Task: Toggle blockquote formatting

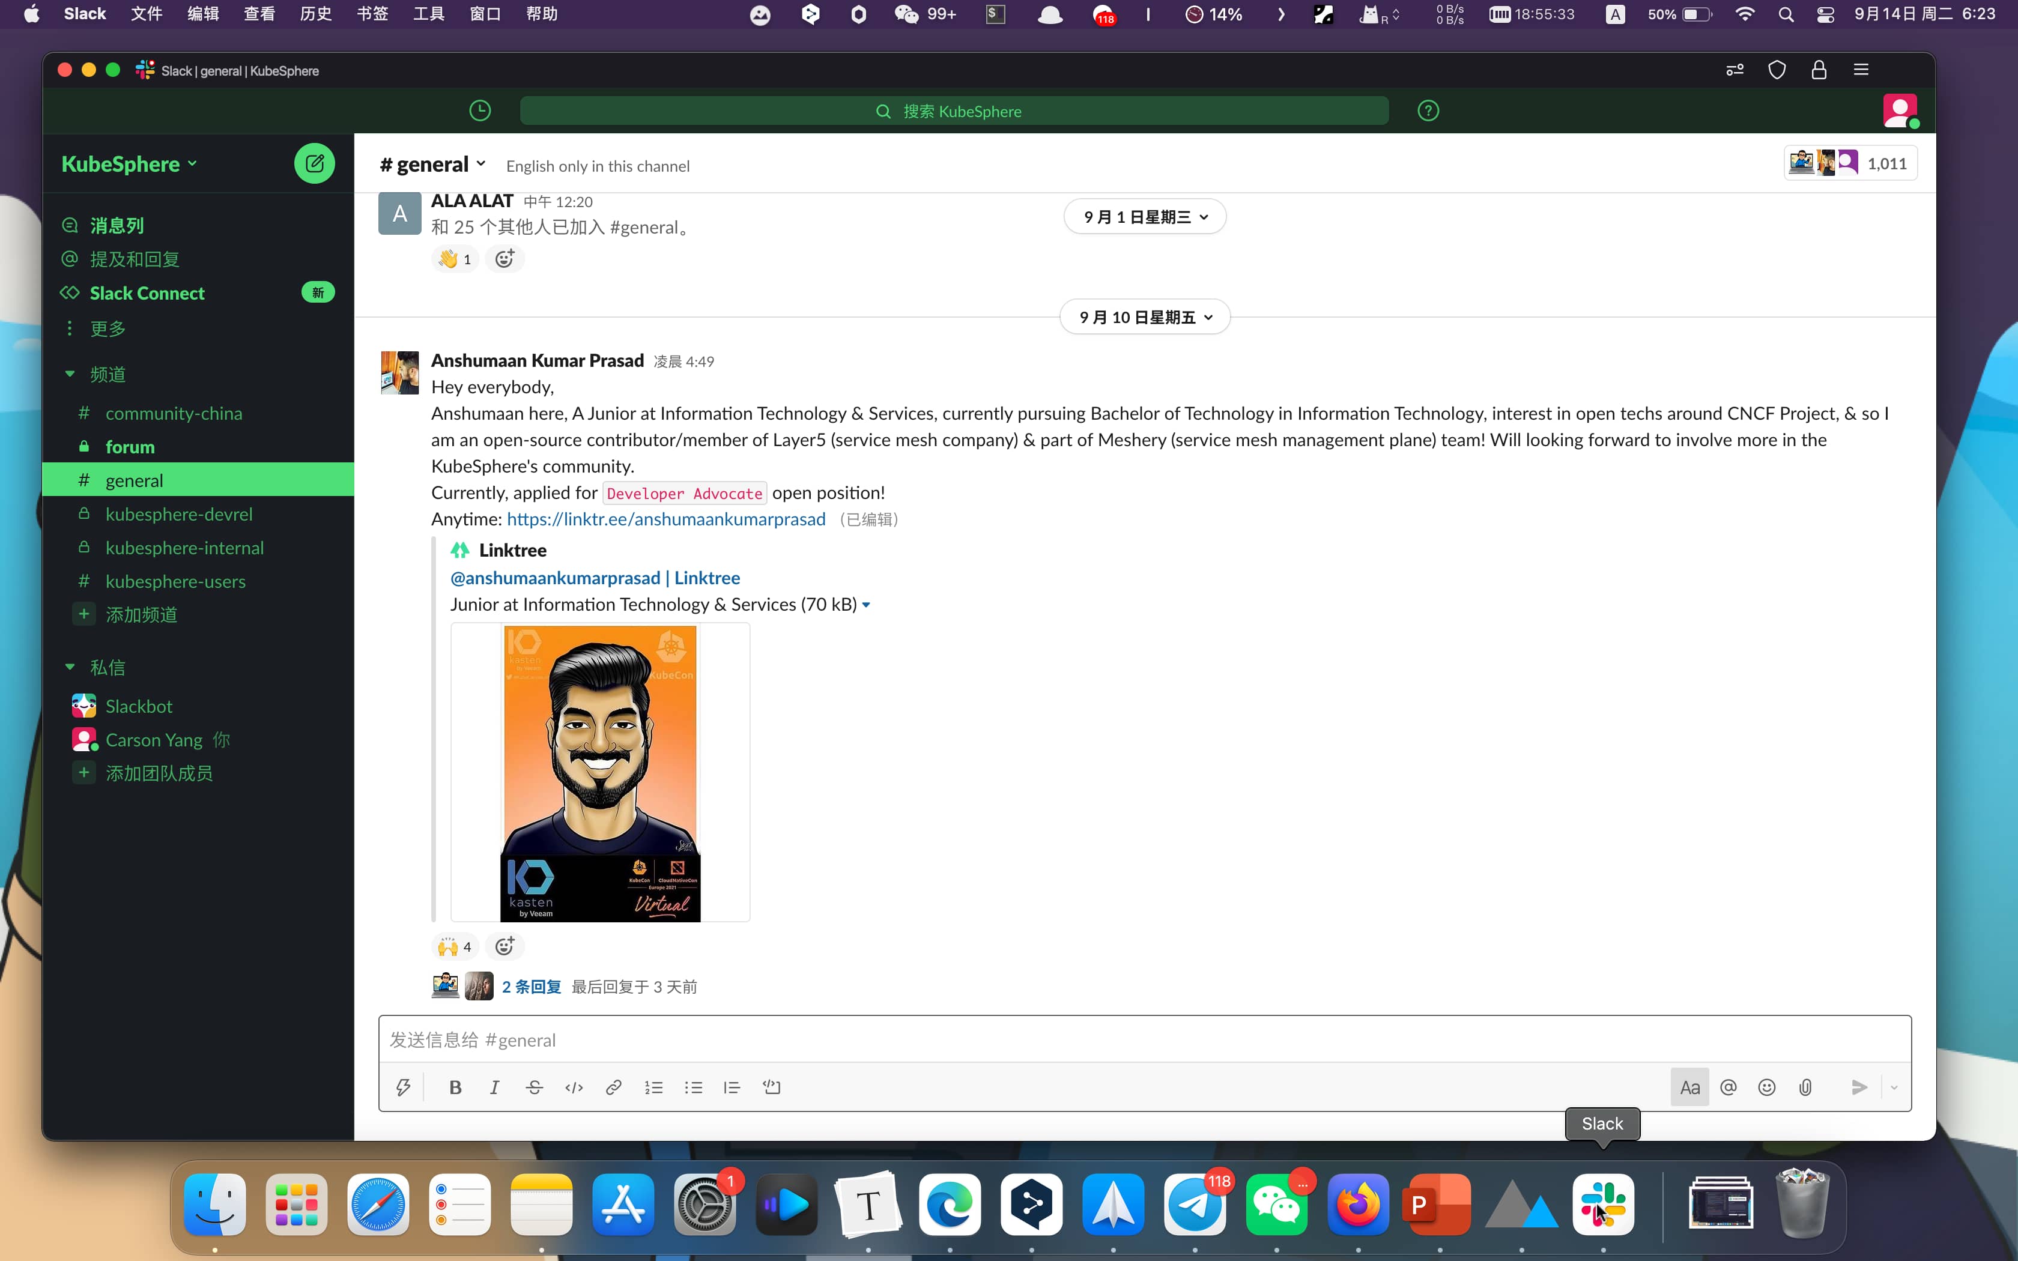Action: click(x=732, y=1087)
